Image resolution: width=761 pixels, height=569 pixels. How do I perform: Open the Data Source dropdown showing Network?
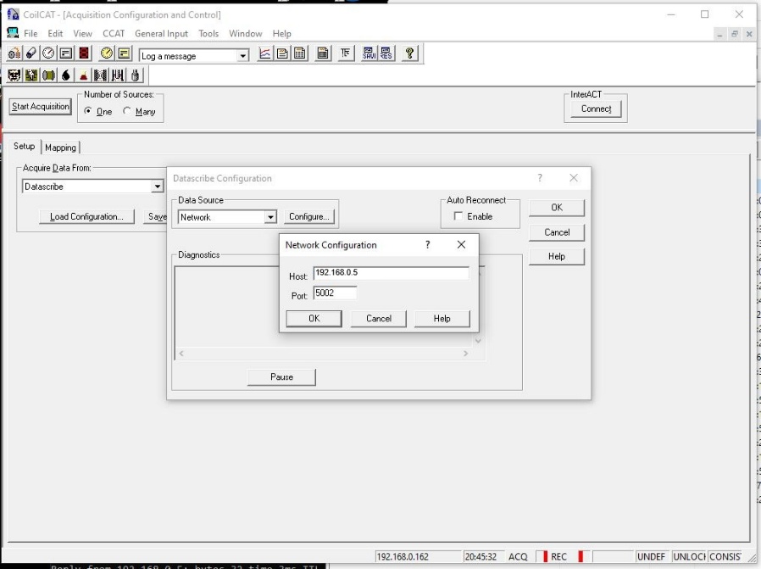point(273,215)
